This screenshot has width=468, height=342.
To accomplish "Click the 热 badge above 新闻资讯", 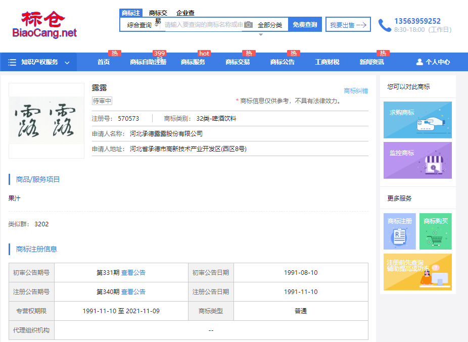I will (383, 53).
